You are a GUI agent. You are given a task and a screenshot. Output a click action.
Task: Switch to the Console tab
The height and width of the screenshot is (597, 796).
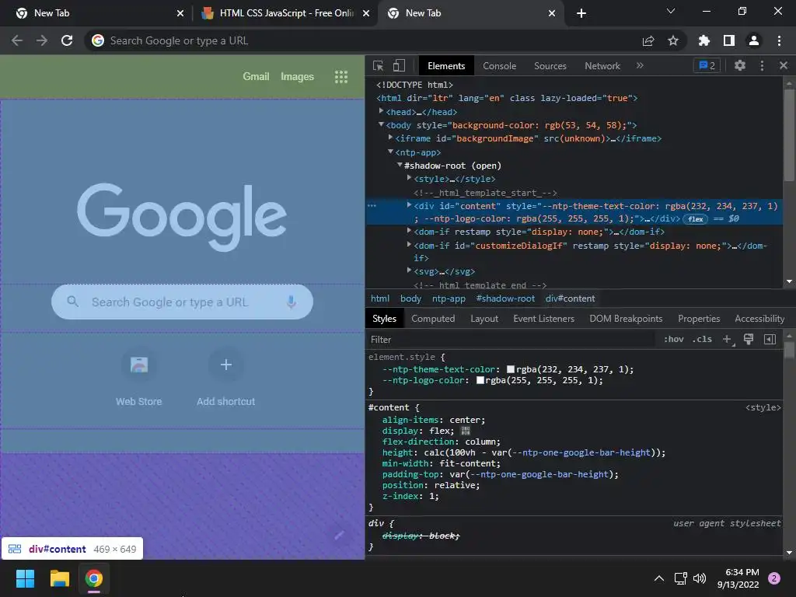coord(499,65)
